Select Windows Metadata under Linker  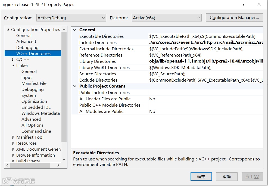click(40, 113)
